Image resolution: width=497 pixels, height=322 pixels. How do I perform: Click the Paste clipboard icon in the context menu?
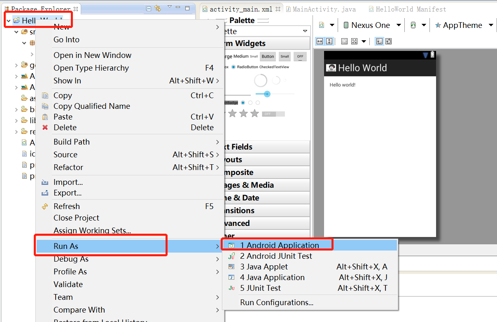click(x=45, y=117)
